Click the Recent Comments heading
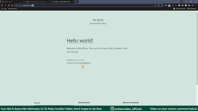198x111 pixels. click(x=131, y=103)
